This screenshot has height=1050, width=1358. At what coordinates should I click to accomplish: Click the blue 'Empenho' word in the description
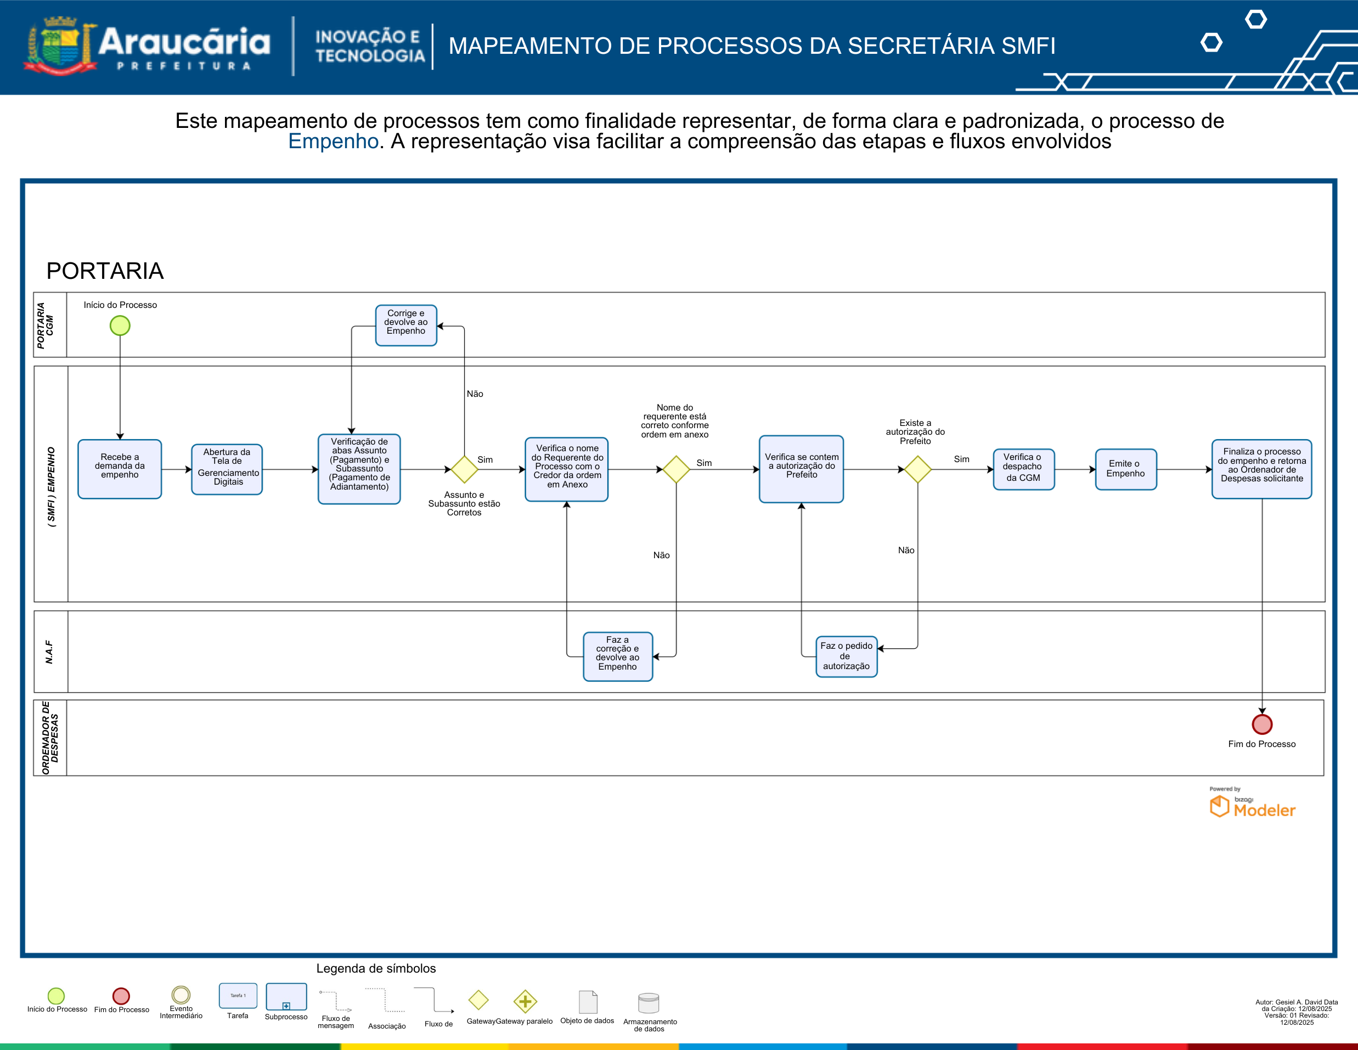333,141
